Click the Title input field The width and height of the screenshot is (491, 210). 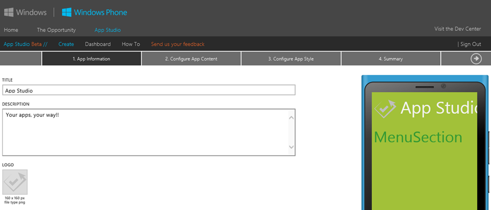(149, 90)
